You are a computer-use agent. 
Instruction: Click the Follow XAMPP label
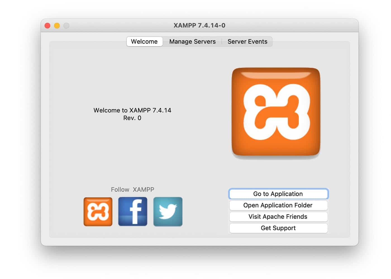tap(132, 190)
